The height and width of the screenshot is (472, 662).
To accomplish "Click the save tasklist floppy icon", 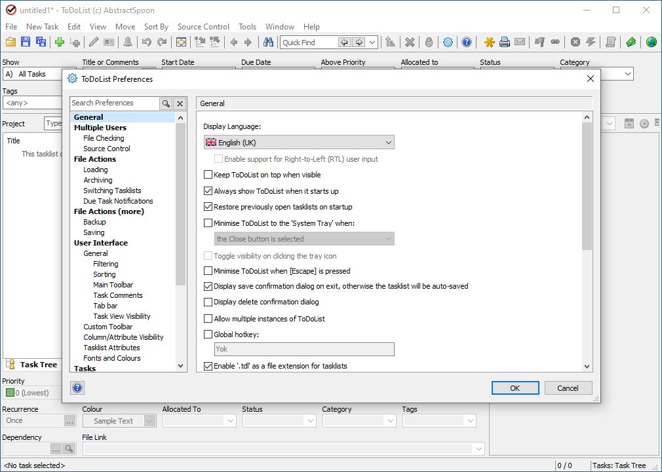I will click(x=26, y=42).
